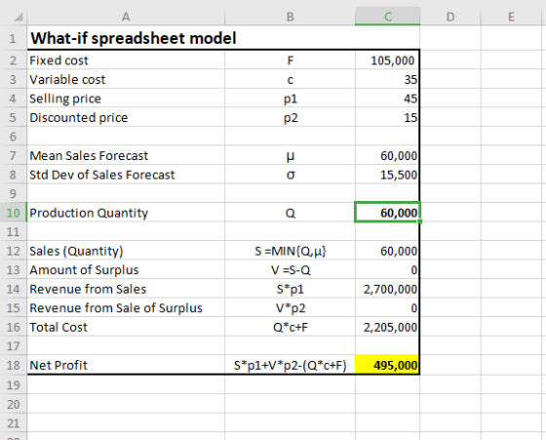Click the 'Fixed cost' cell
The width and height of the screenshot is (546, 440).
pyautogui.click(x=126, y=60)
